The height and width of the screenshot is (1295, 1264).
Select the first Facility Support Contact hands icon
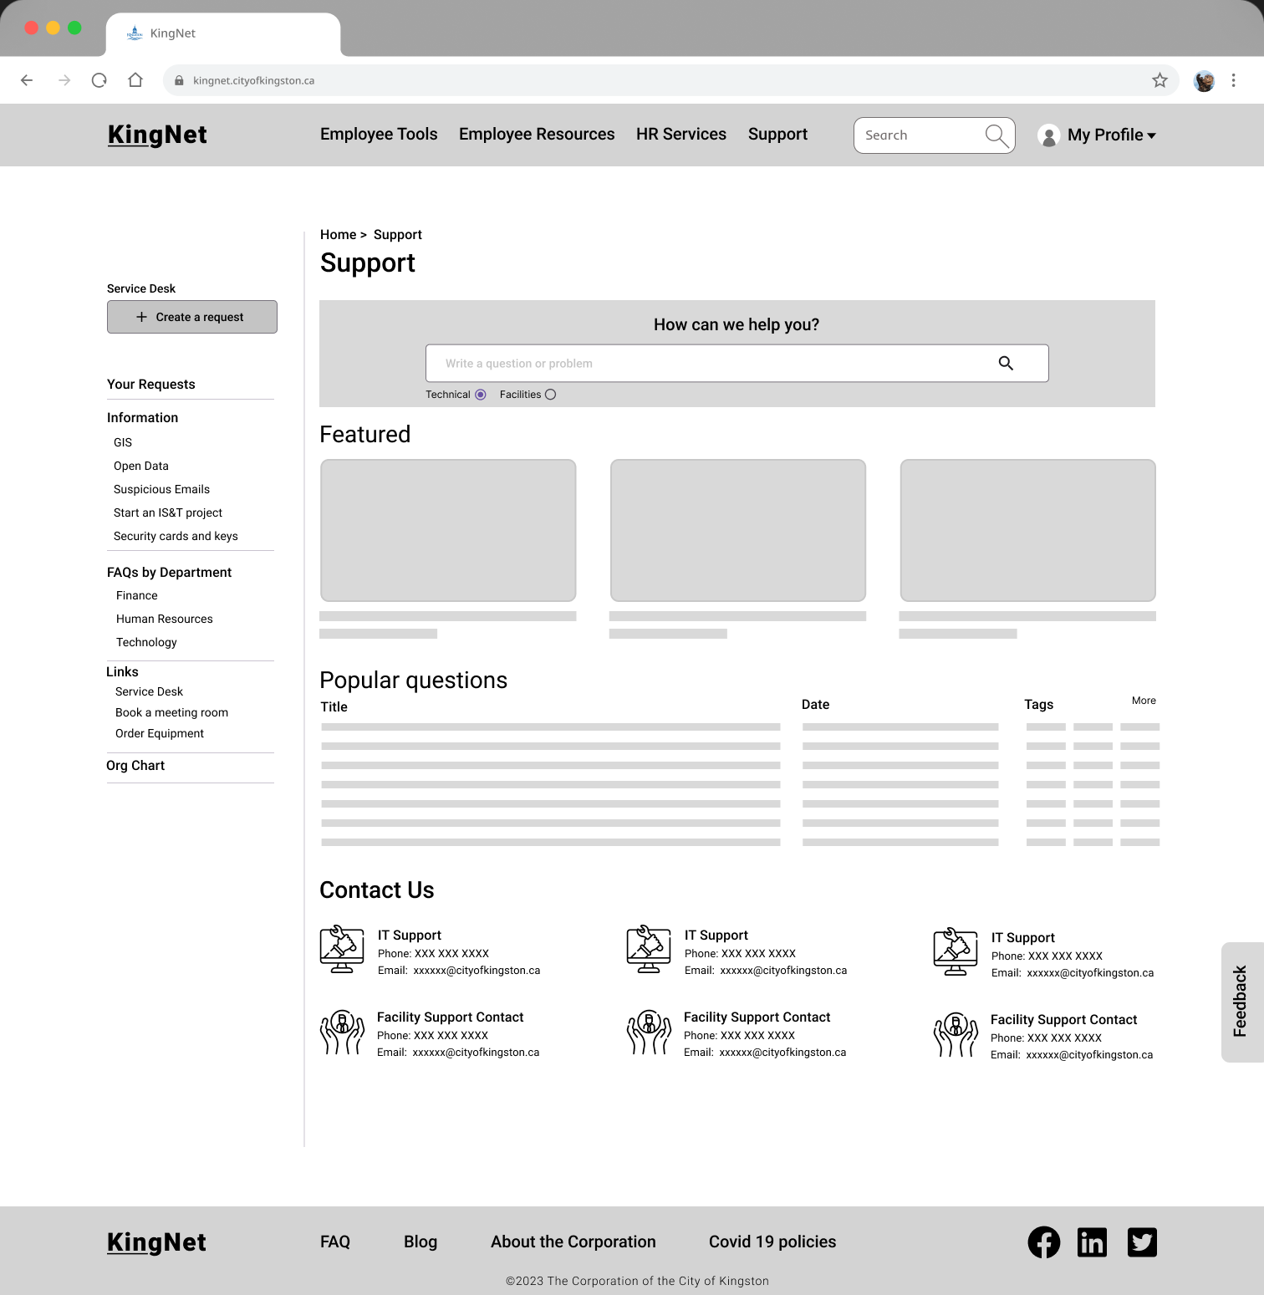tap(342, 1032)
